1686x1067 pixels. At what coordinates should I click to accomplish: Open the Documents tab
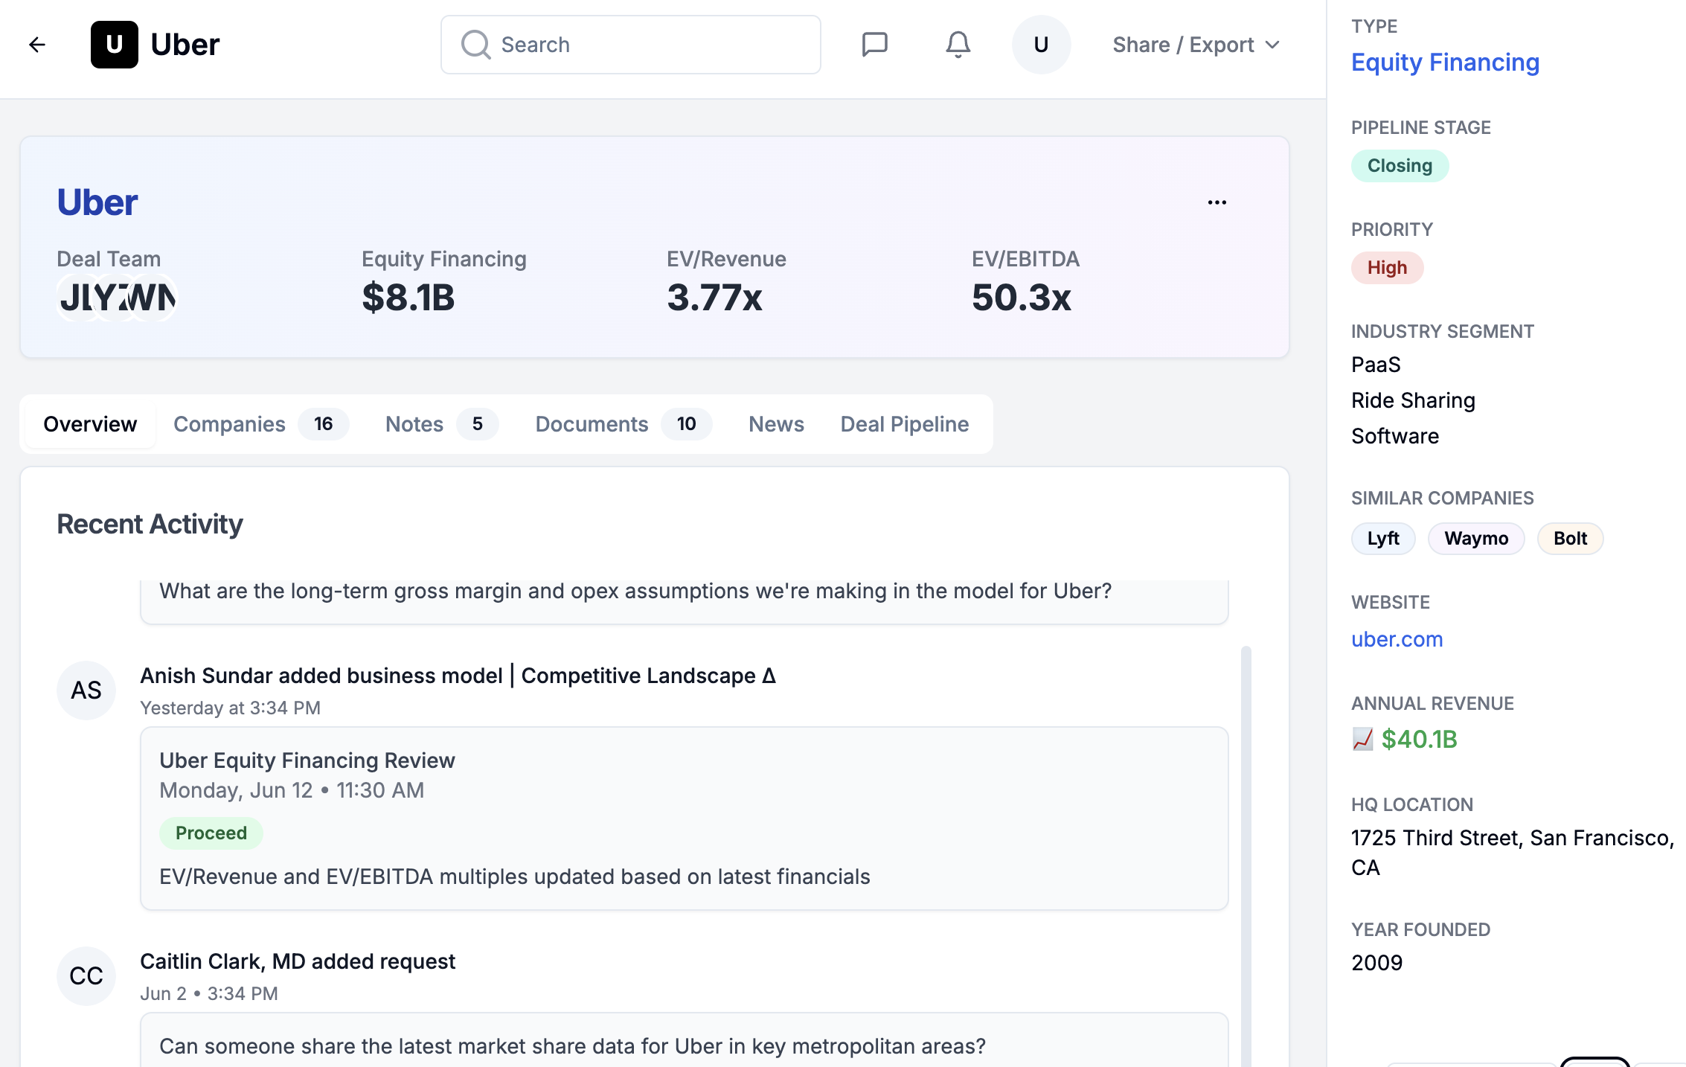pos(624,424)
